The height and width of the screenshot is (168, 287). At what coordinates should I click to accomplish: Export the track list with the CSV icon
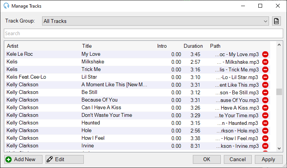click(276, 21)
